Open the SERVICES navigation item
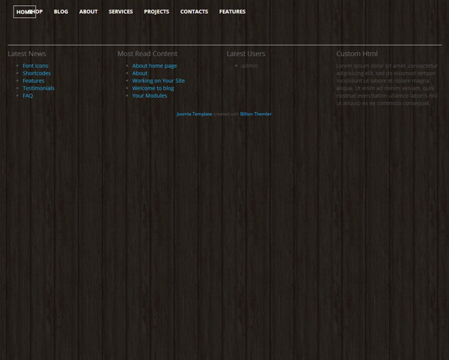Viewport: 449px width, 360px height. tap(120, 12)
